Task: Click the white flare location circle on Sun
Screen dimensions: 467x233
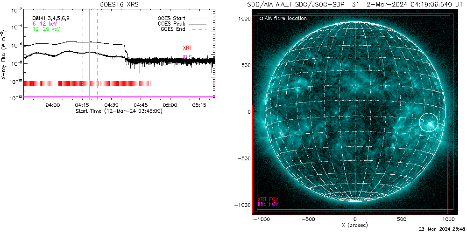Action: [429, 122]
